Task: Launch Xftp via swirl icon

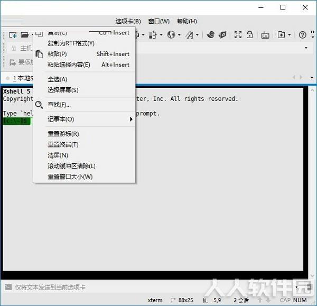Action: coord(211,34)
